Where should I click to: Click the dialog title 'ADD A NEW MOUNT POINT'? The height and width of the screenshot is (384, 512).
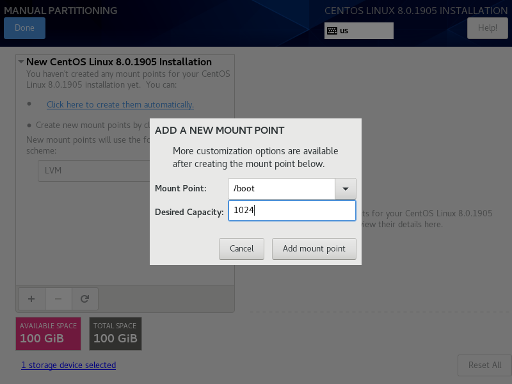coord(220,131)
